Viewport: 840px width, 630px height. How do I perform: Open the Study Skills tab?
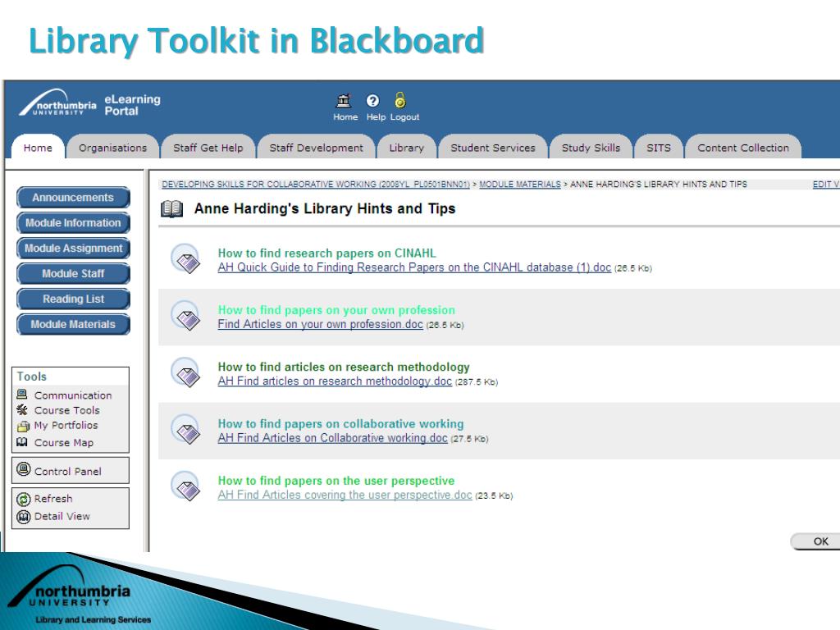pos(591,148)
